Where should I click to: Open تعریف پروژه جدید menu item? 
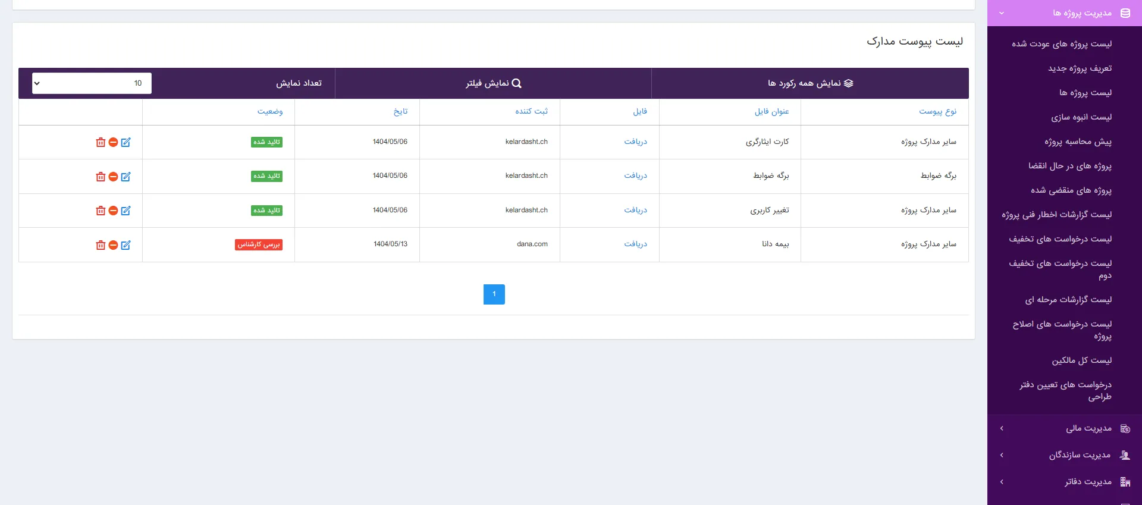(1080, 68)
